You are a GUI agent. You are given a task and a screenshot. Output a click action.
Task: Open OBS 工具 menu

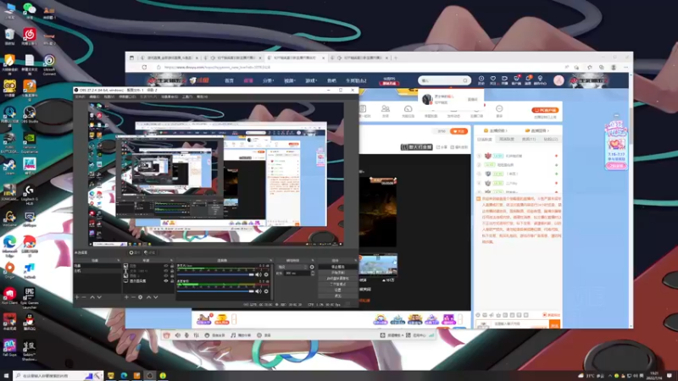186,97
